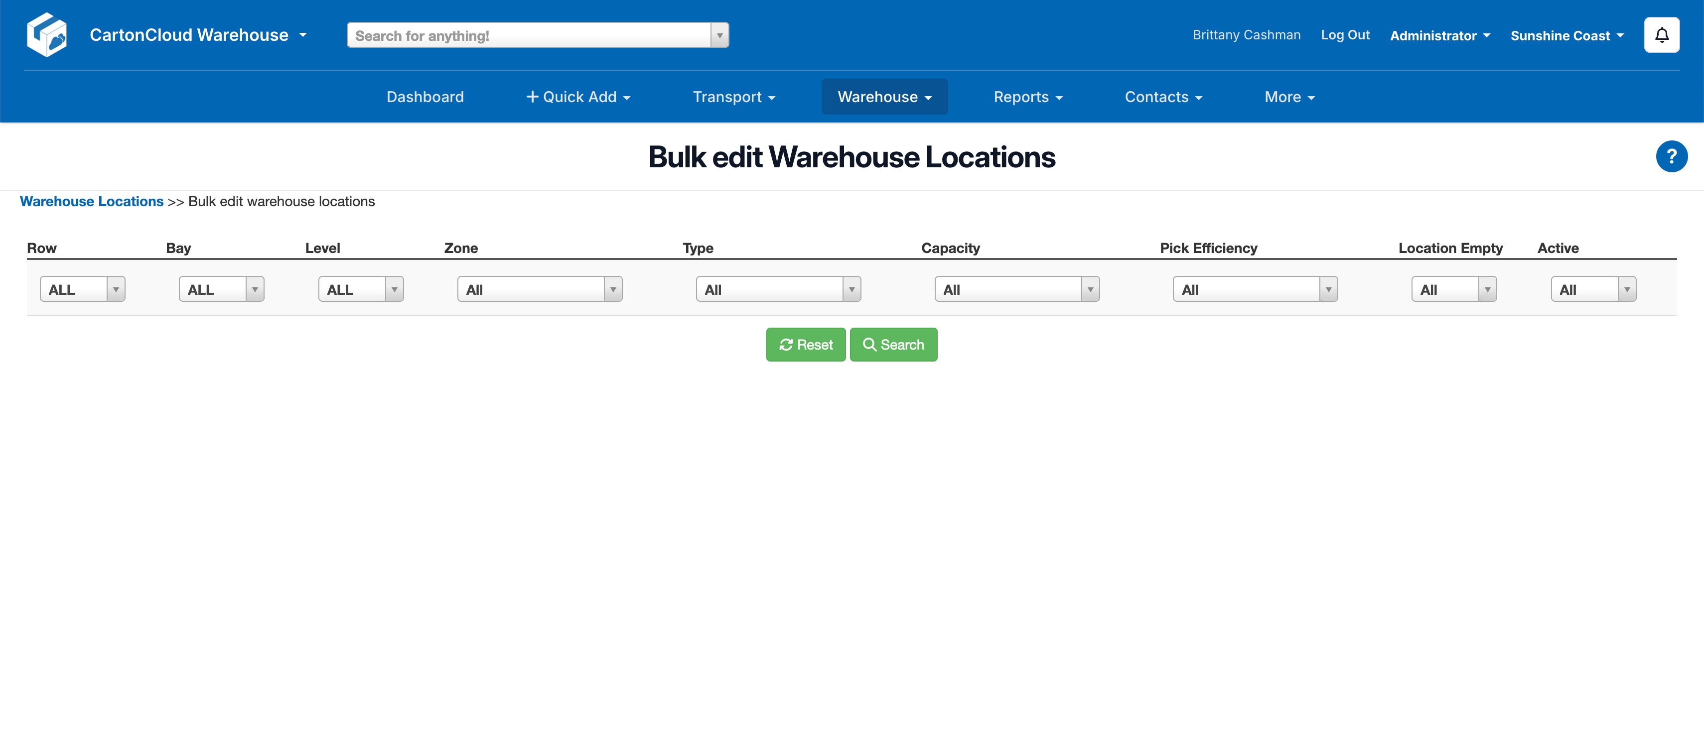
Task: Expand the Sunshine Coast site selector
Action: point(1566,36)
